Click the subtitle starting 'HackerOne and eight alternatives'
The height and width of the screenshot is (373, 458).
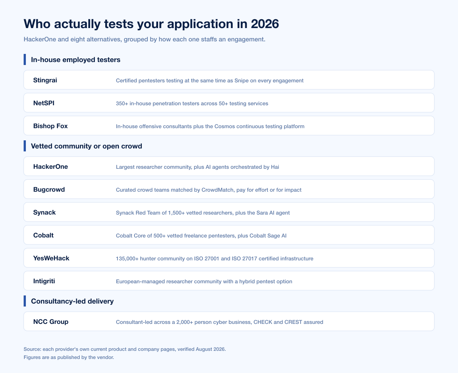(x=144, y=39)
